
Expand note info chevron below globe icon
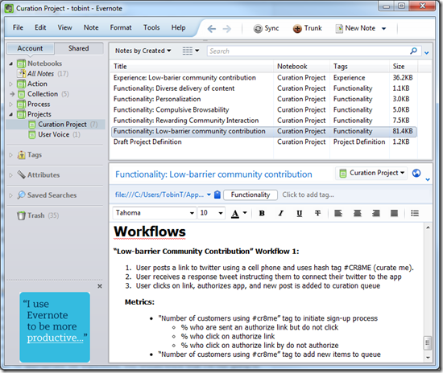(428, 179)
